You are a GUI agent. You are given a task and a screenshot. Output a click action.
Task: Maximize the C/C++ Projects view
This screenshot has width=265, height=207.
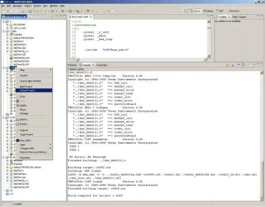[64, 16]
